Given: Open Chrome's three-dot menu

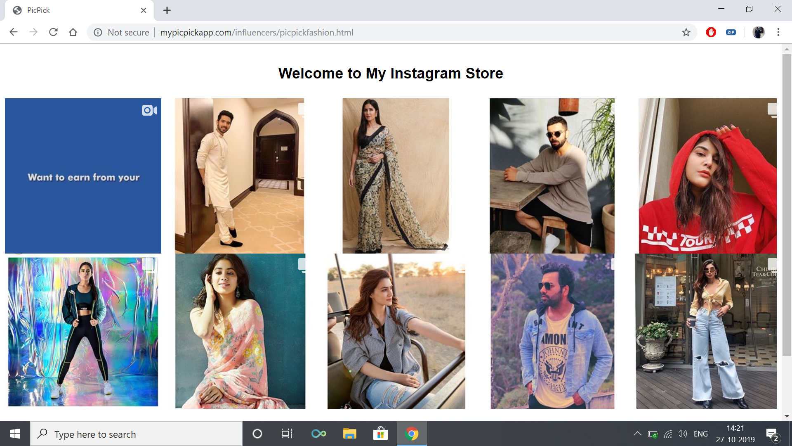Looking at the screenshot, I should [779, 32].
